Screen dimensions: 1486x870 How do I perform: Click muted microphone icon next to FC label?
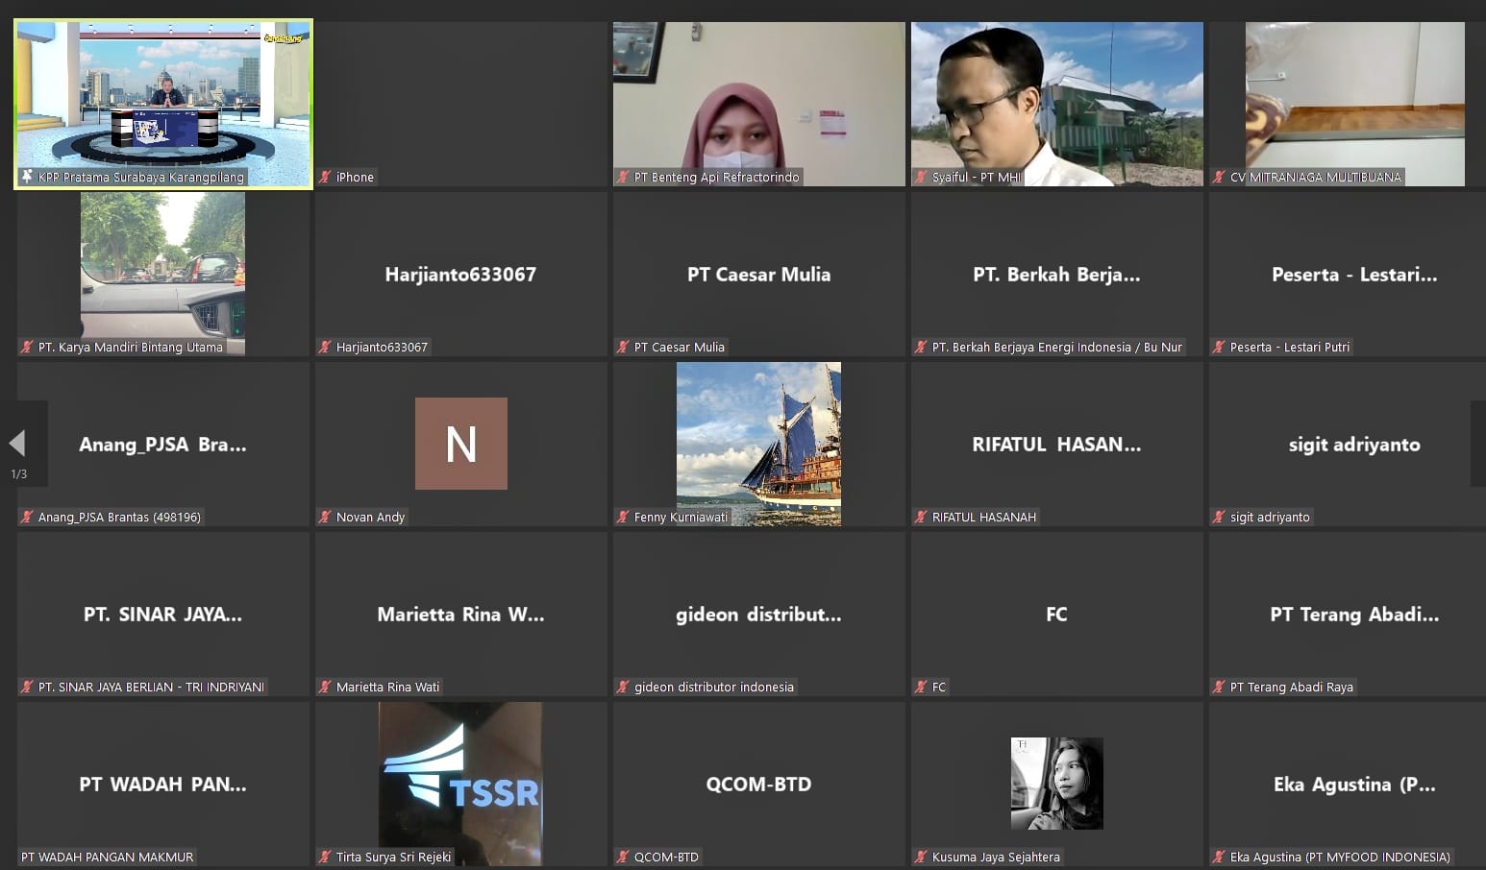tap(921, 687)
